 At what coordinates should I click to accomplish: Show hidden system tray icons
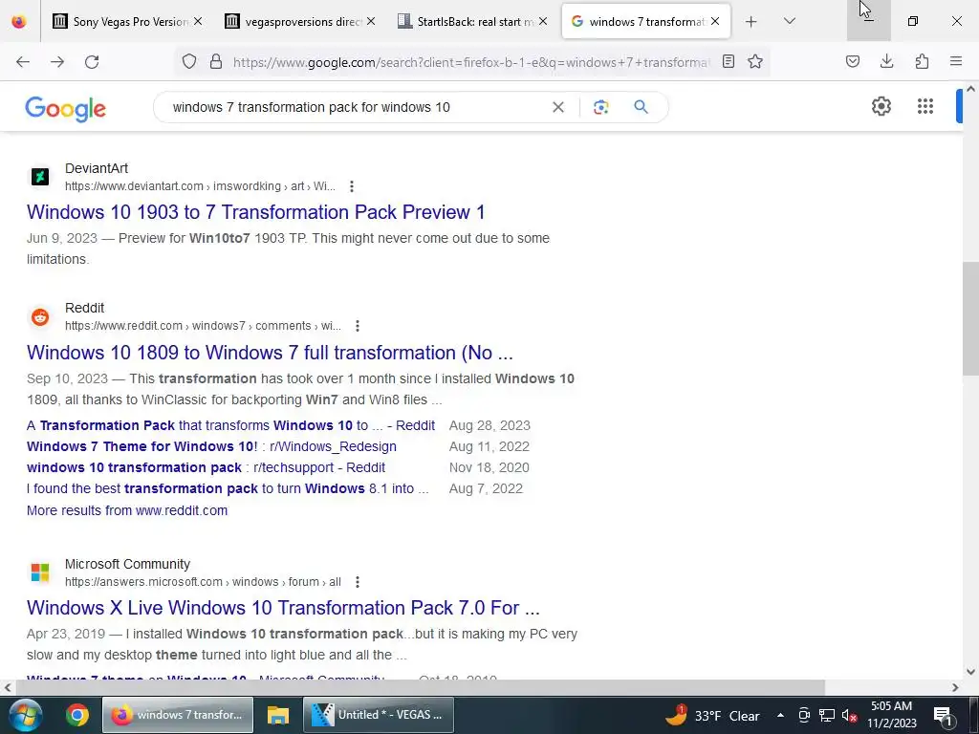tap(780, 715)
